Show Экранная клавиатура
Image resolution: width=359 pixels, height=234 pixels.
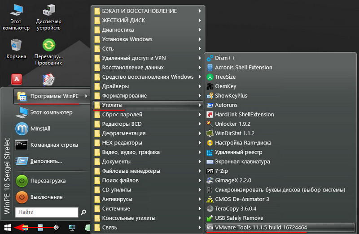(280, 162)
